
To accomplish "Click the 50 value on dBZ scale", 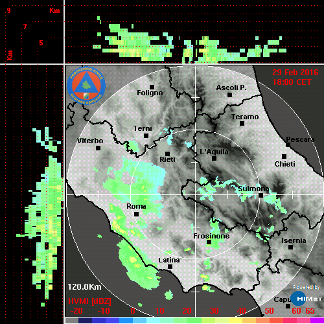I will 269,311.
